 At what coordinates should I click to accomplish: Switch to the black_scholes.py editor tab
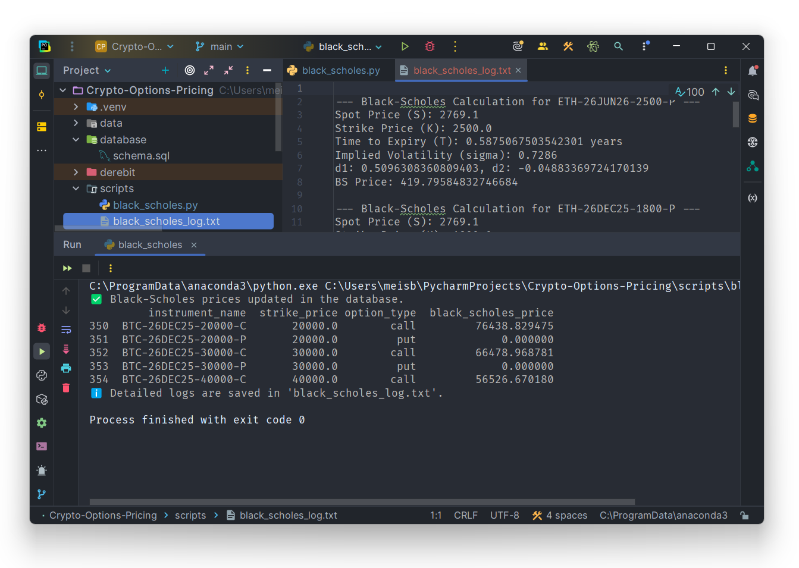pos(340,70)
